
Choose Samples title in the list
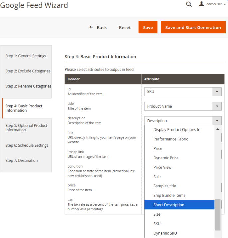179,186
